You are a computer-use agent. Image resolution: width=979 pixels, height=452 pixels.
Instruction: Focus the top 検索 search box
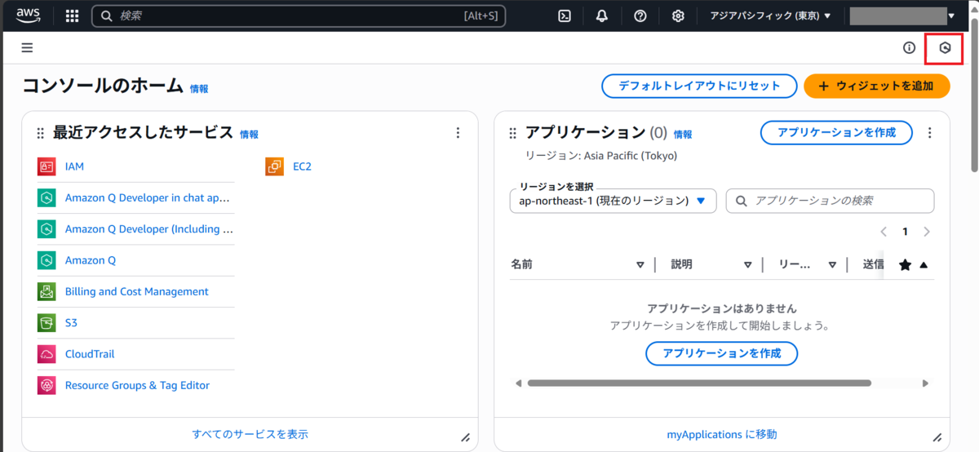click(299, 16)
